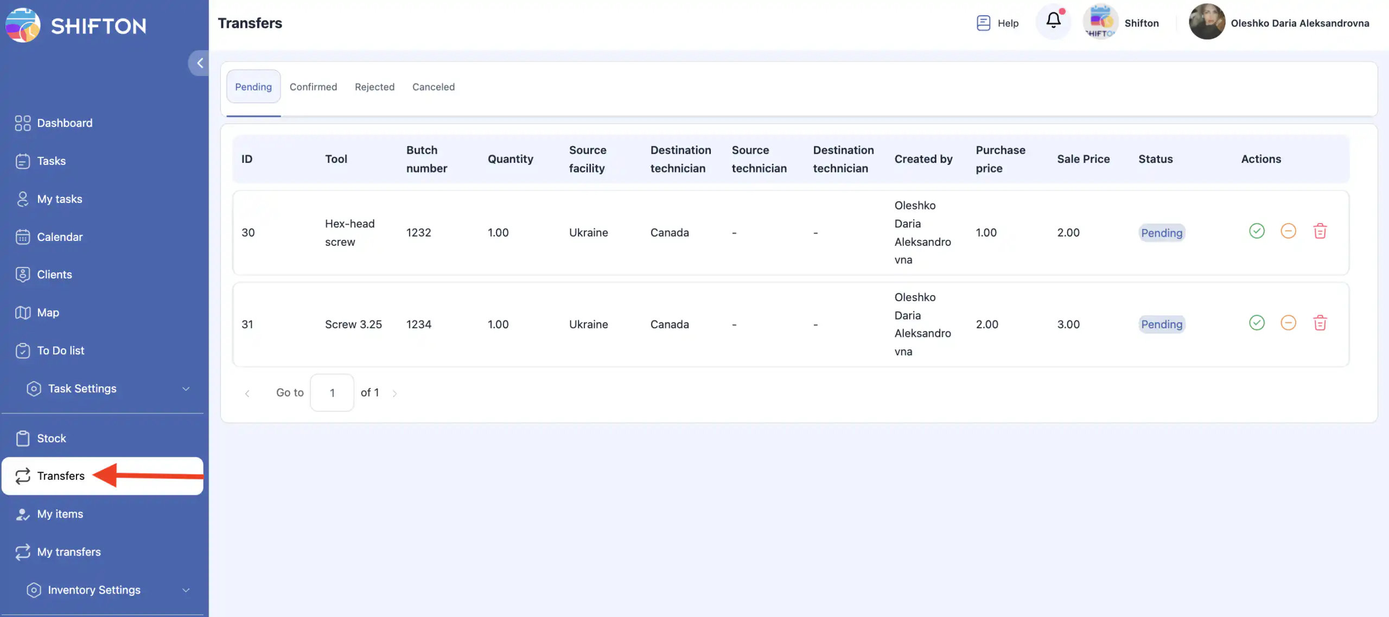Viewport: 1389px width, 617px height.
Task: Confirm transfer 31 with green checkmark
Action: tap(1257, 323)
